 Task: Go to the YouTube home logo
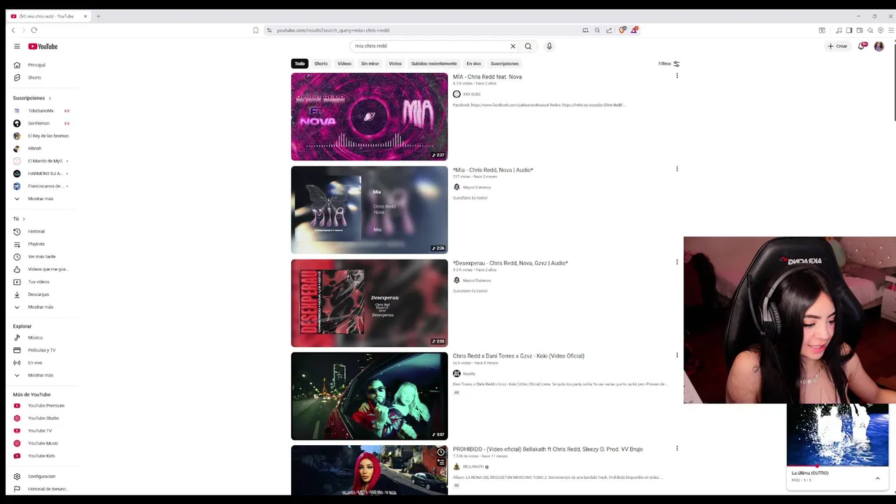point(43,46)
